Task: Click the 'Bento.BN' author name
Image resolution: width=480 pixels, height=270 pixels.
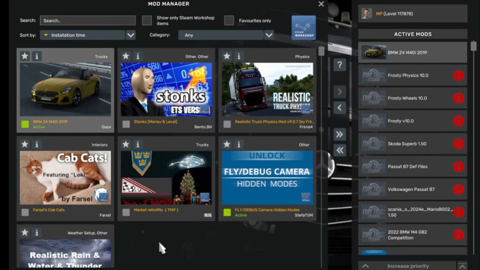Action: click(203, 127)
